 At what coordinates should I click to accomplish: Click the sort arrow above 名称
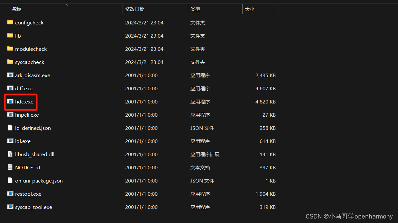(66, 5)
